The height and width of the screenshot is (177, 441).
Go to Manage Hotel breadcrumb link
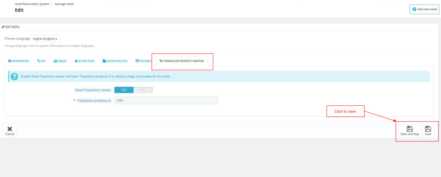(64, 4)
